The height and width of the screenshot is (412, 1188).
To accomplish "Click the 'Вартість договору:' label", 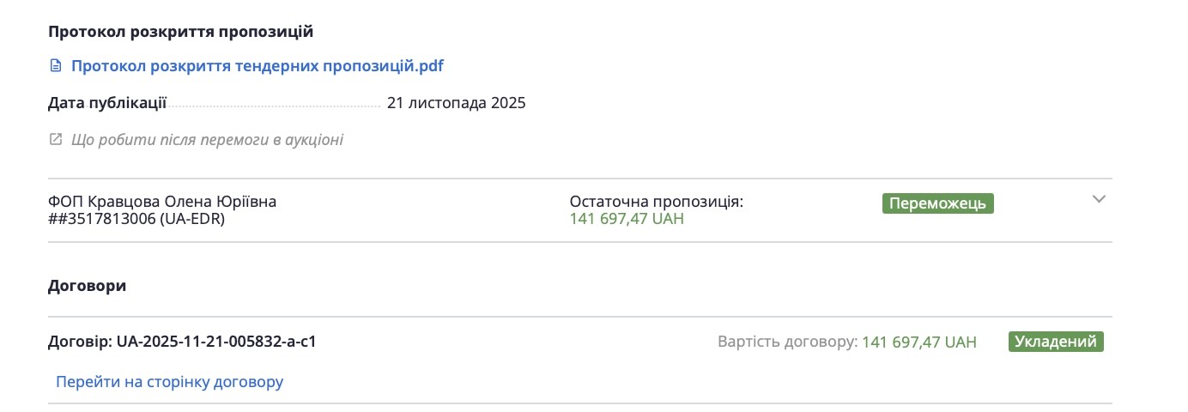I will pos(787,342).
